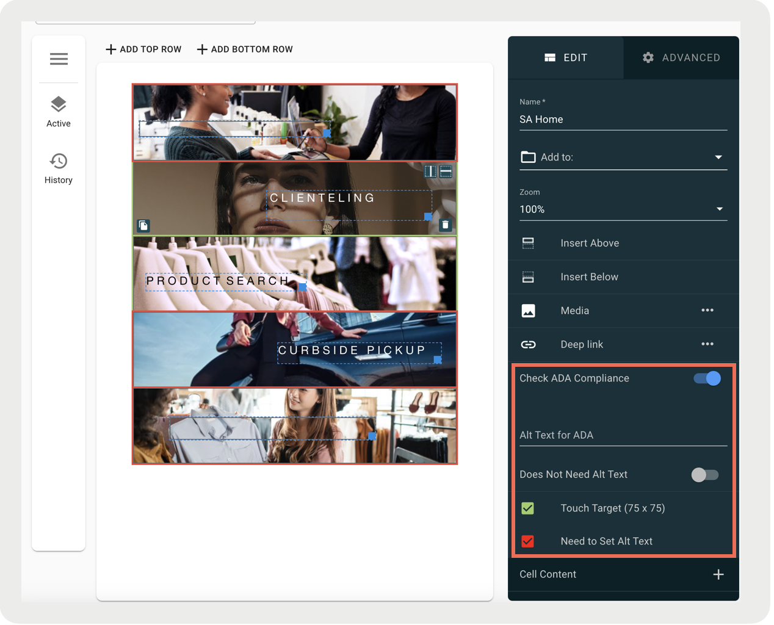This screenshot has height=625, width=774.
Task: Click the Touch Target (75 x 75) text
Action: (613, 508)
